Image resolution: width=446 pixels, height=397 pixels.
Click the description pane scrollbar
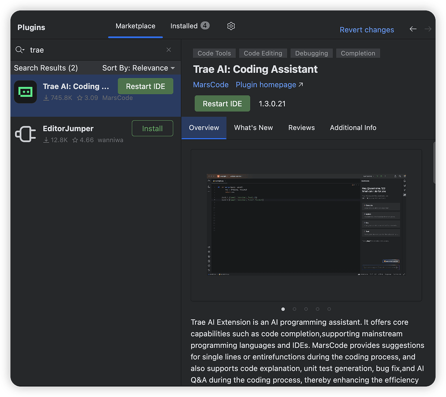[x=434, y=163]
